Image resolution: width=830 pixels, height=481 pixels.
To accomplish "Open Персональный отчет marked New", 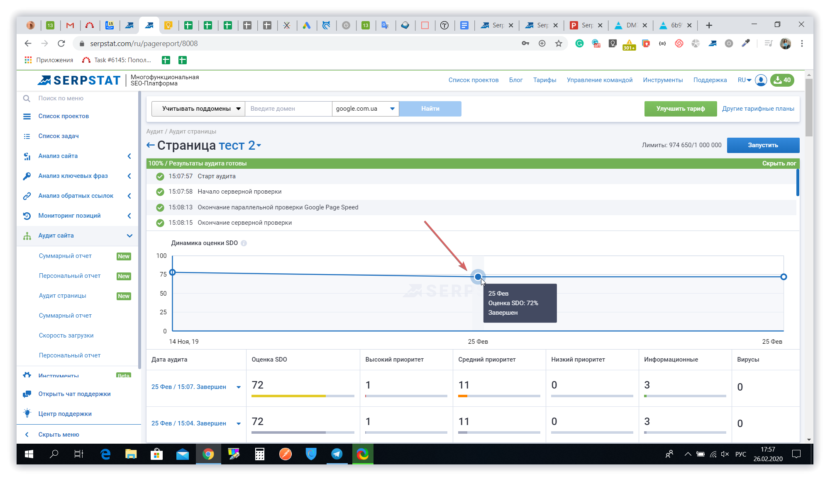I will pos(70,276).
